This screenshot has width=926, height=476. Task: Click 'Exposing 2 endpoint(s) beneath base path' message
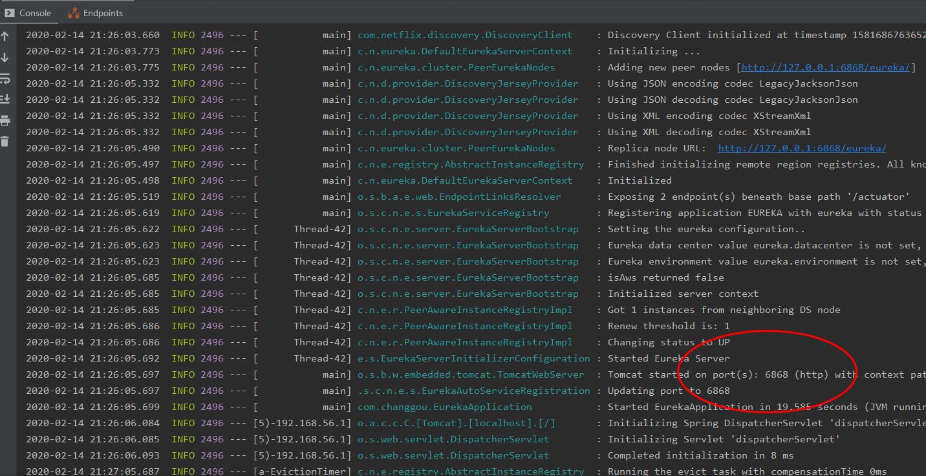pos(759,197)
